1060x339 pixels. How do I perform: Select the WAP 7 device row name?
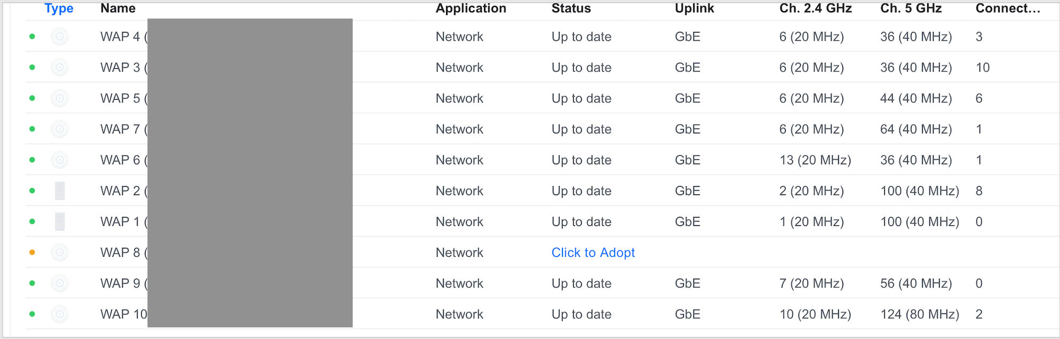(x=120, y=130)
